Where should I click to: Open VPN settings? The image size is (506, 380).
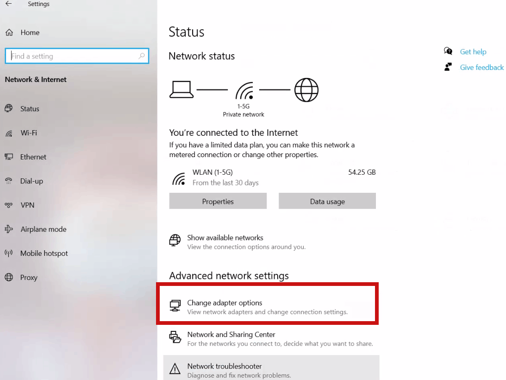(27, 205)
